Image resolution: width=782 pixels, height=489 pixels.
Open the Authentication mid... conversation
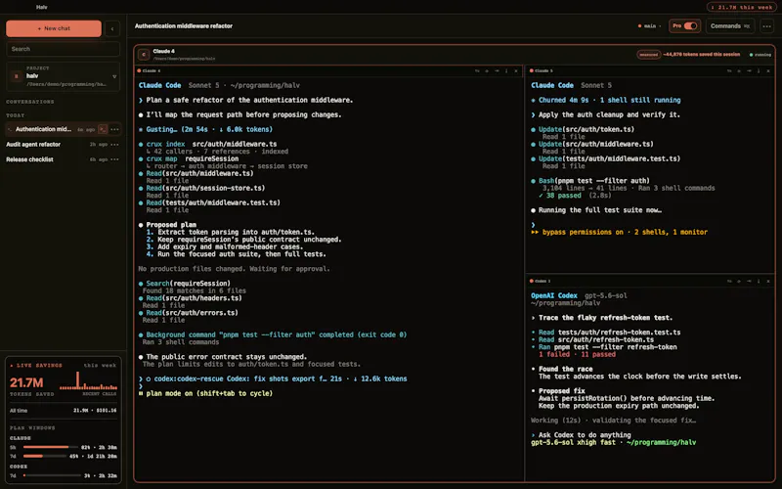pyautogui.click(x=43, y=129)
